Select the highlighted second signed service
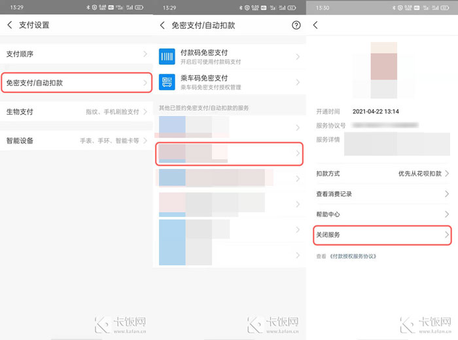 point(229,153)
